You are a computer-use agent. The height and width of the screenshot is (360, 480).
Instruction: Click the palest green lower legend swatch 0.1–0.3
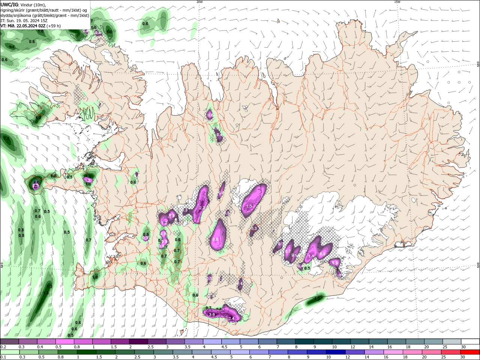pos(10,352)
